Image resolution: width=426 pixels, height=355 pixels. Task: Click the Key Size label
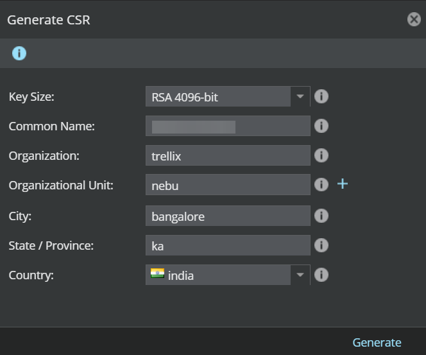(31, 97)
